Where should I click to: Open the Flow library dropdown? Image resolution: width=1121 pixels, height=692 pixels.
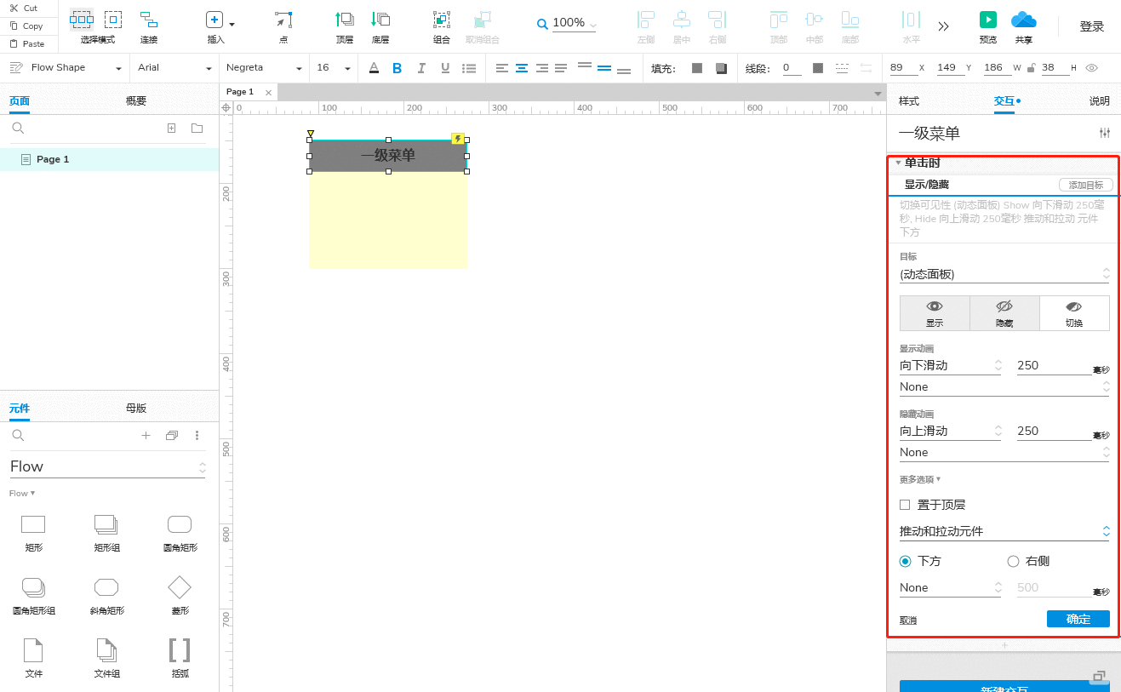(107, 466)
